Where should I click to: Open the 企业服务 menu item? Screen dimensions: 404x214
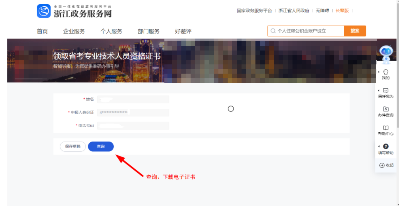tap(74, 32)
